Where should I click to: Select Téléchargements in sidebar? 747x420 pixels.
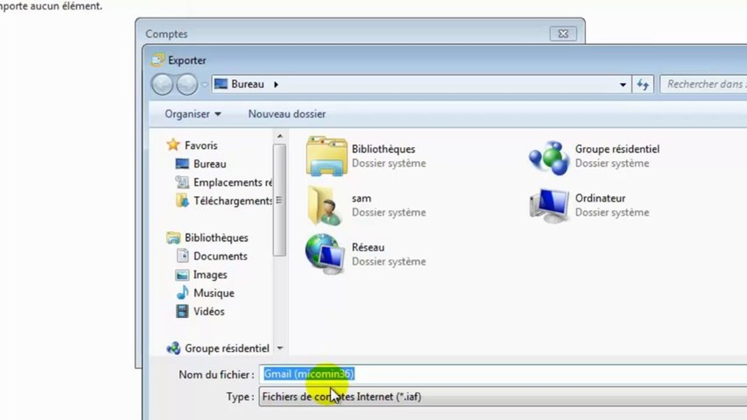(x=232, y=201)
